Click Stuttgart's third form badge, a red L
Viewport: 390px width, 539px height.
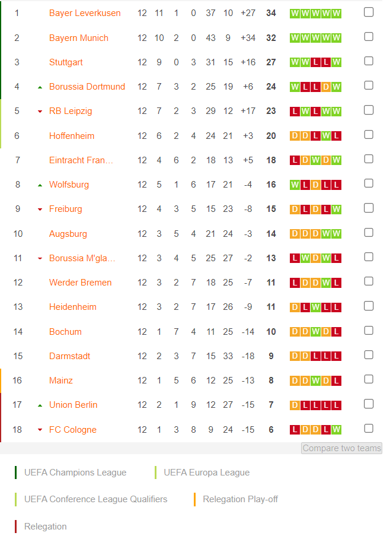pos(315,62)
